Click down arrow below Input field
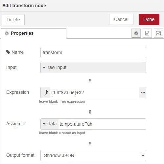The width and height of the screenshot is (164, 164). (90, 80)
